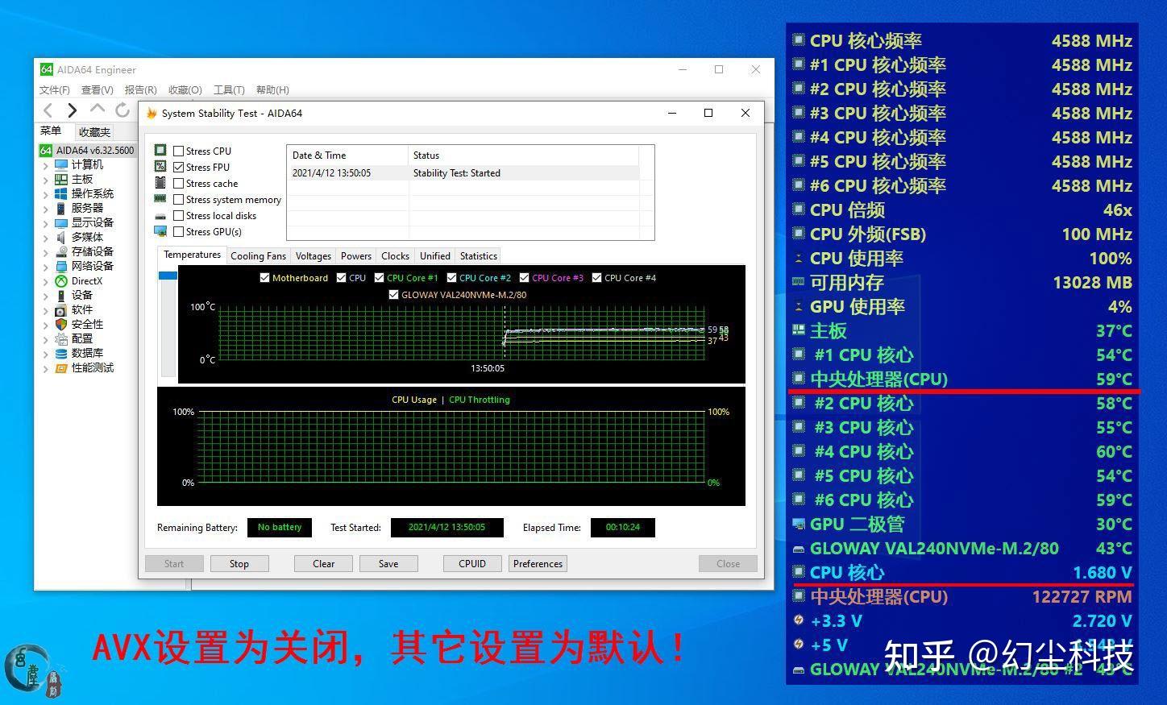Click the CPU 使用率 100% sensor row

[962, 259]
